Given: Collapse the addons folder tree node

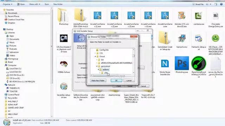Looking at the screenshot, I should tap(98, 70).
